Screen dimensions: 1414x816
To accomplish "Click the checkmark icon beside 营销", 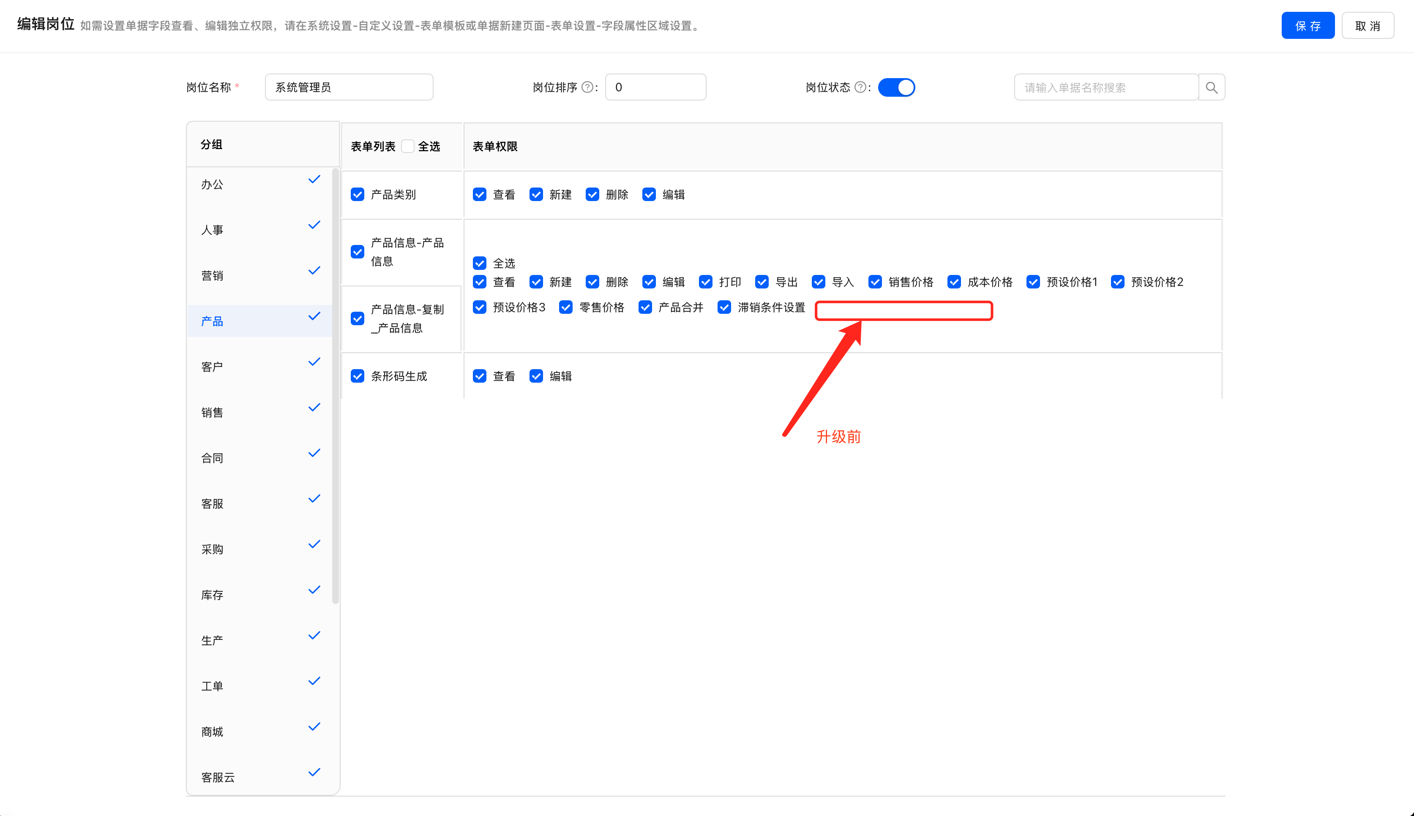I will 314,271.
